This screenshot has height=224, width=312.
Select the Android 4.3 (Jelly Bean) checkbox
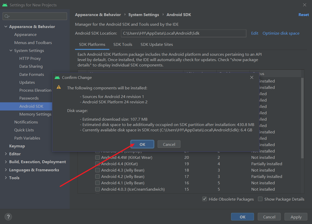97,170
